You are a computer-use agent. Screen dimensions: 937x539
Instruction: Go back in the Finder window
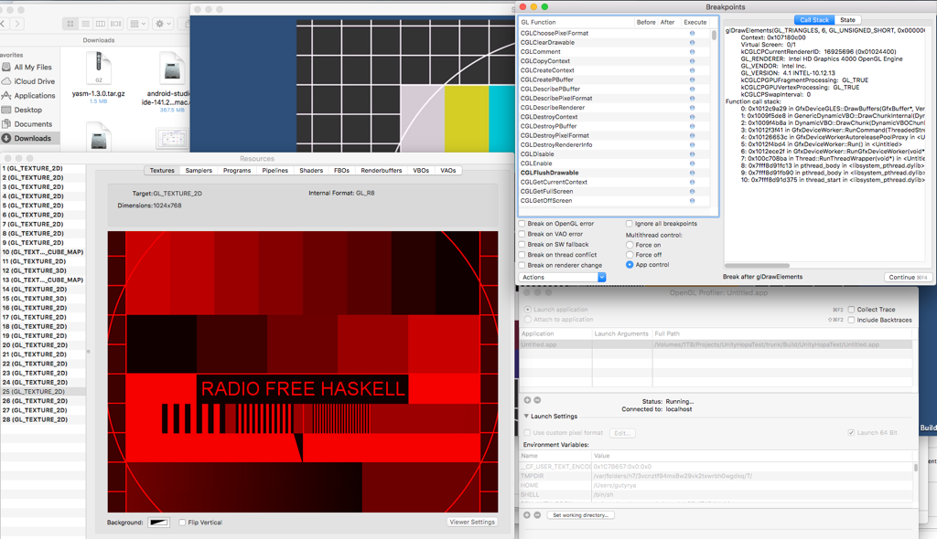click(3, 23)
